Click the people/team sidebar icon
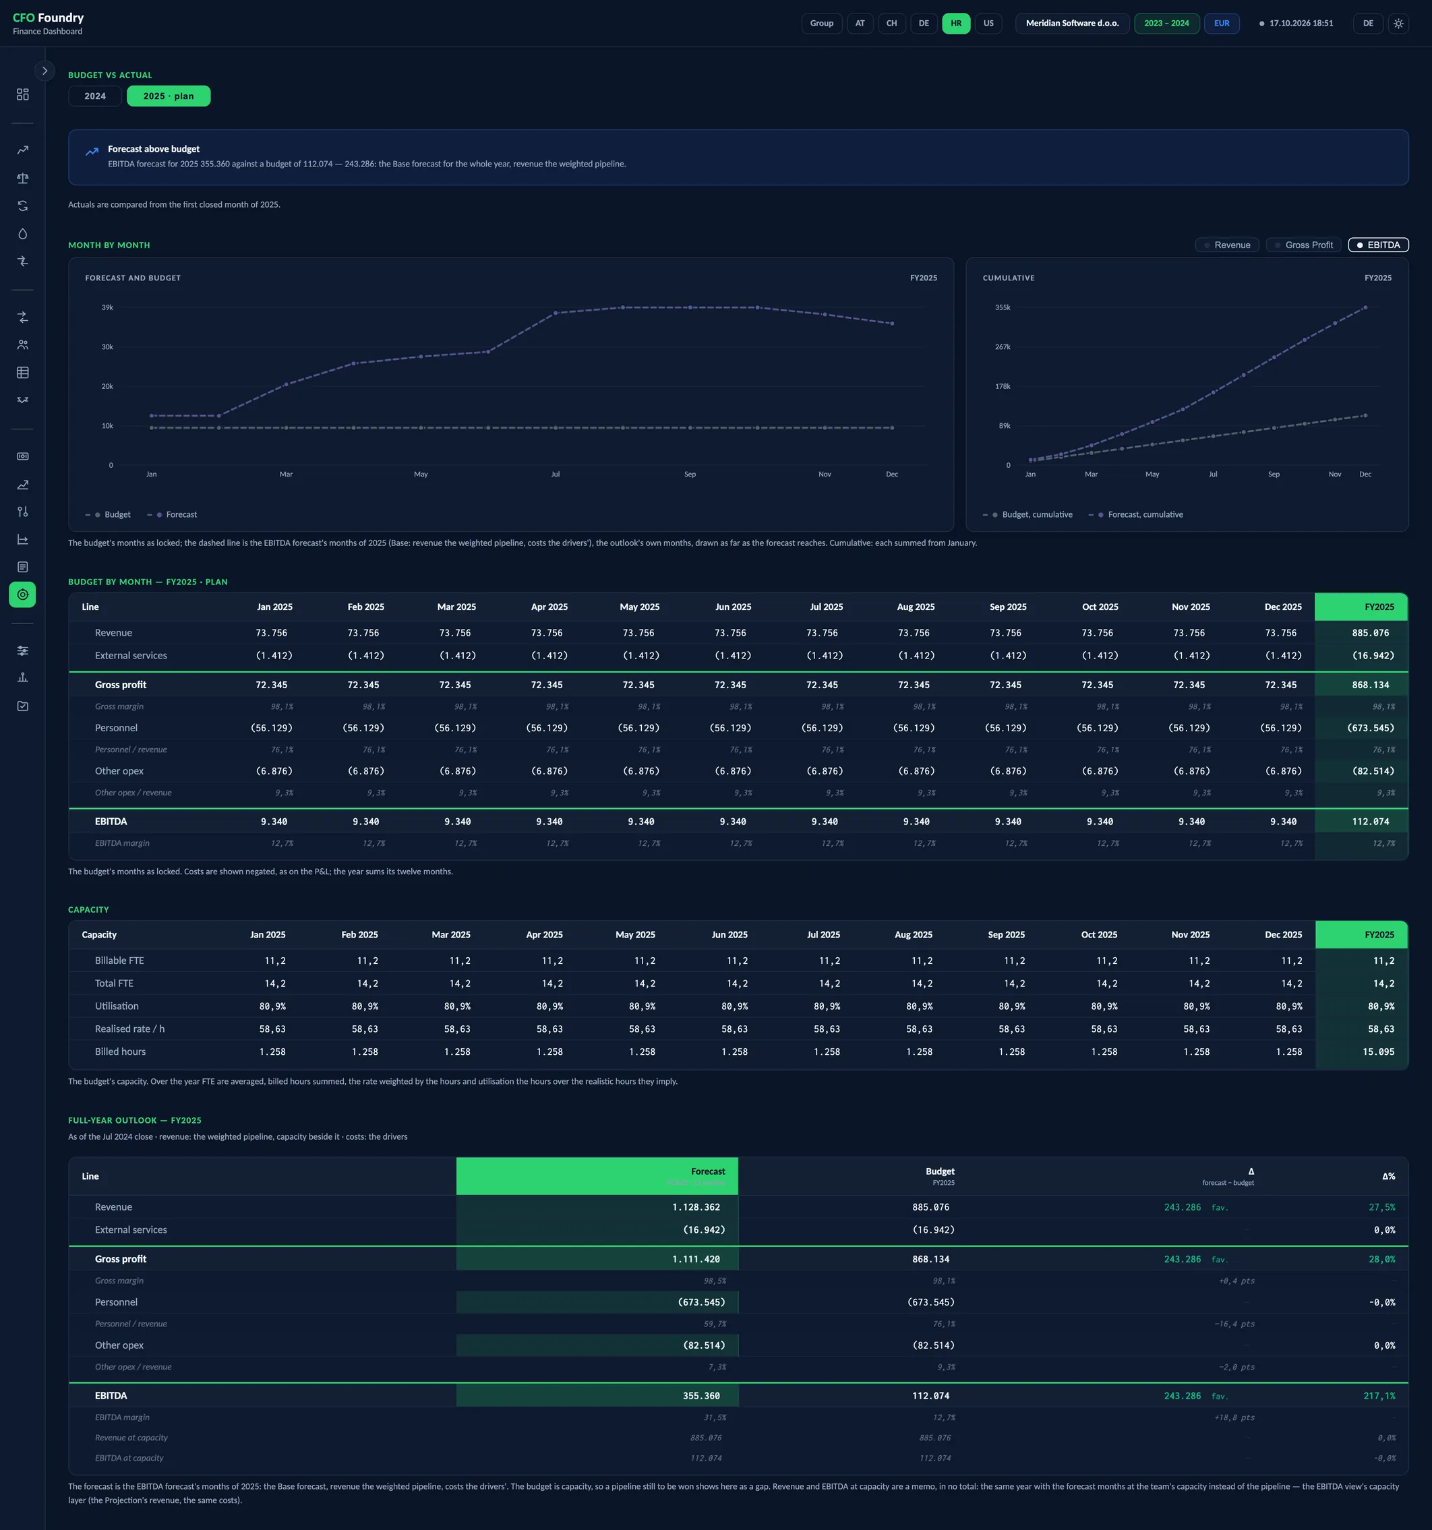Image resolution: width=1432 pixels, height=1530 pixels. (22, 345)
